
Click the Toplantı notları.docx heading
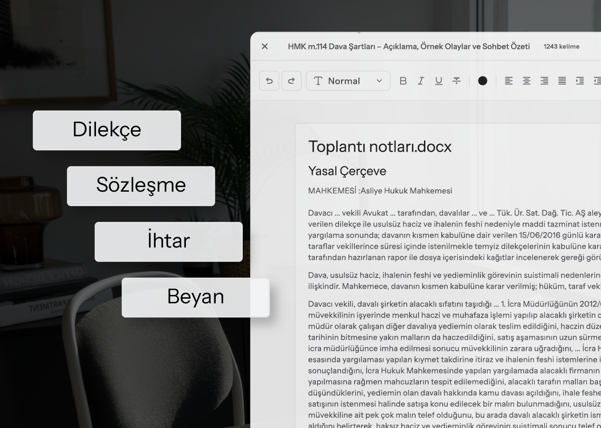tap(380, 147)
